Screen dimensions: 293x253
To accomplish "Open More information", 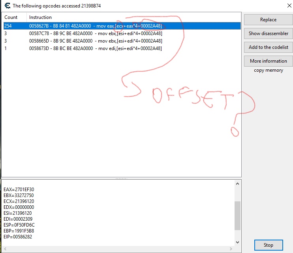I will (x=269, y=61).
